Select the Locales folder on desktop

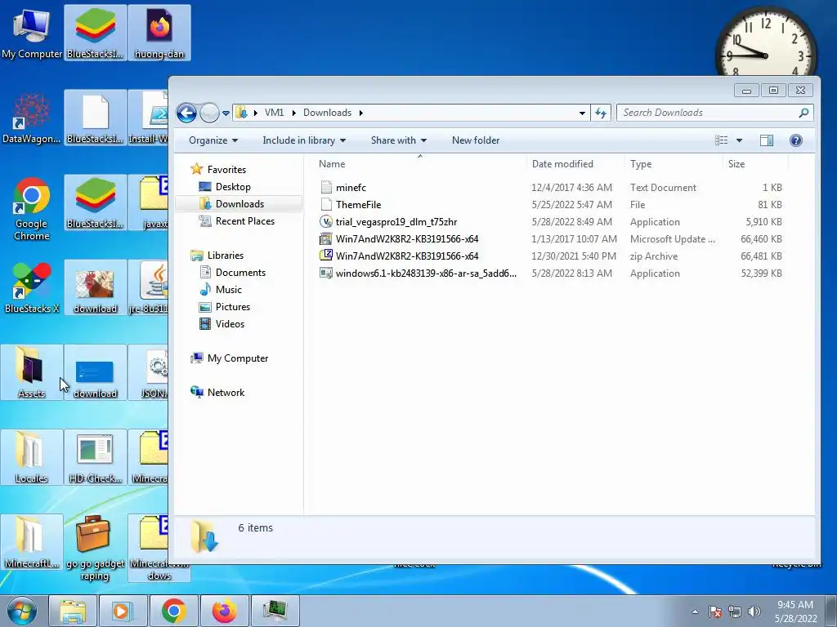coord(32,457)
